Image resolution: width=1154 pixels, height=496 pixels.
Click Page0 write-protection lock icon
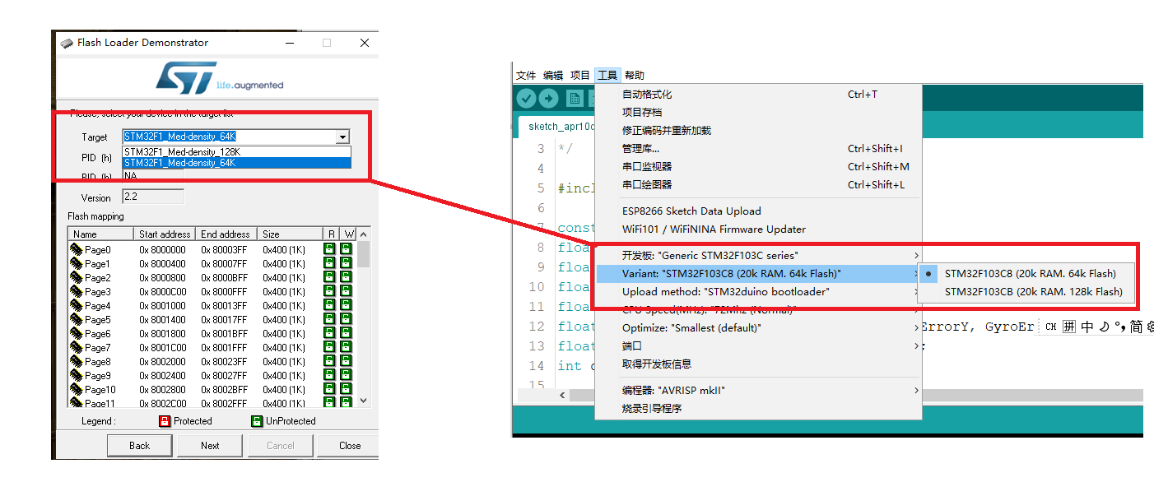click(346, 249)
